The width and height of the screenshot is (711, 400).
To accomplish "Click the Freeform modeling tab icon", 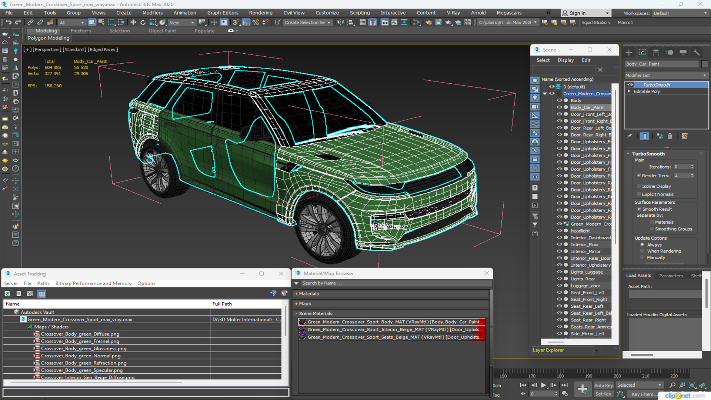I will point(80,30).
